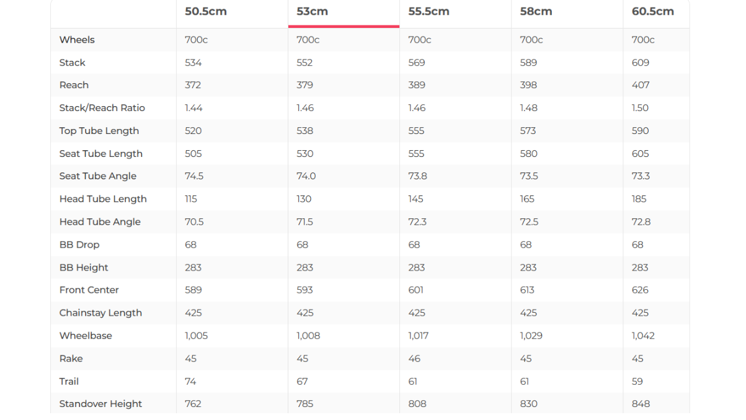Select the 53cm size column header

tap(312, 12)
